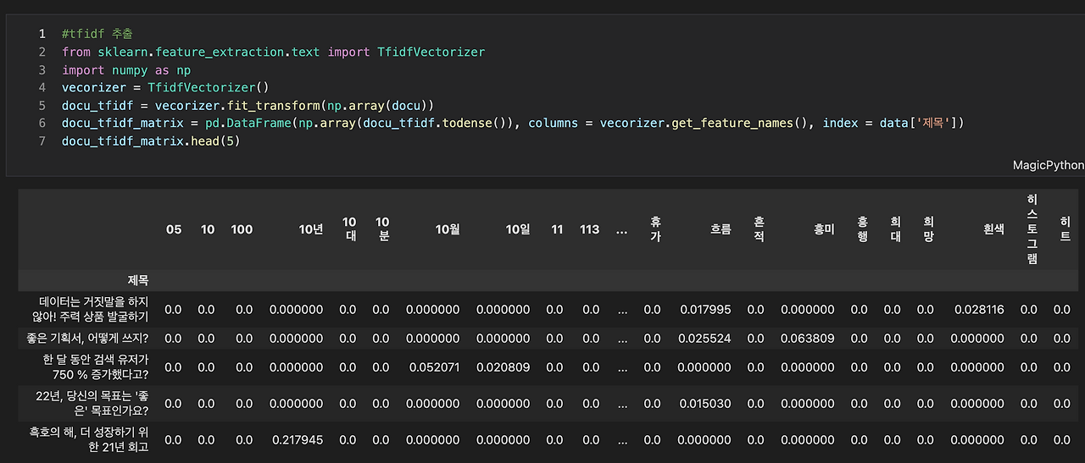Click the cell value 0.028116

(979, 310)
